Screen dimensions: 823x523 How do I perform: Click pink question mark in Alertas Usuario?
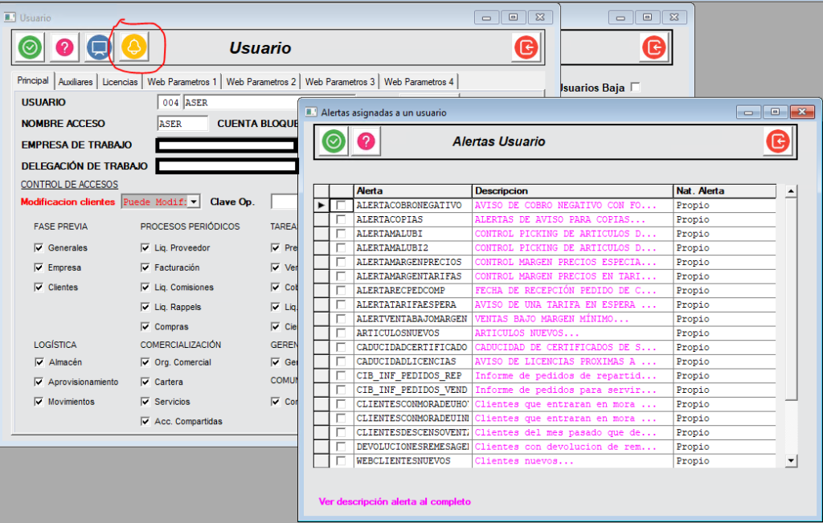tap(366, 141)
